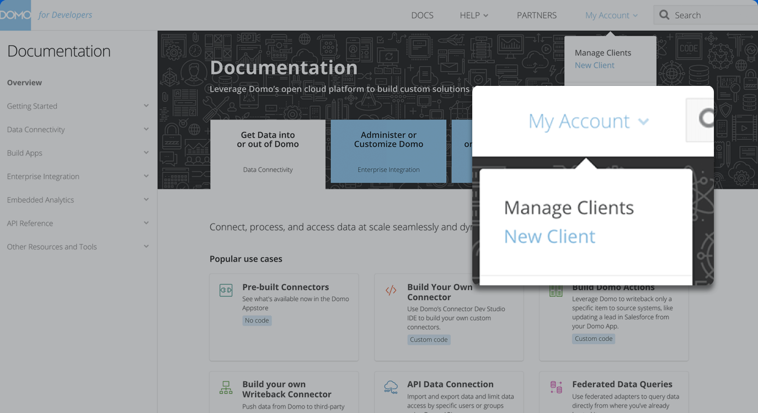Expand the API Reference sidebar chevron
The height and width of the screenshot is (413, 758).
click(x=146, y=223)
